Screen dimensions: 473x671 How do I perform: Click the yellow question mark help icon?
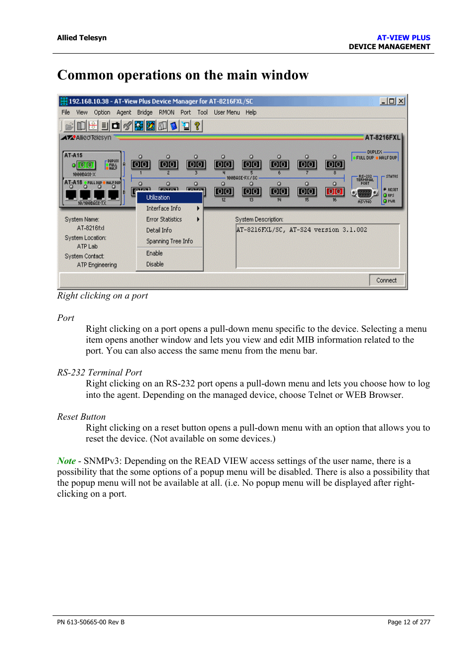[x=197, y=126]
